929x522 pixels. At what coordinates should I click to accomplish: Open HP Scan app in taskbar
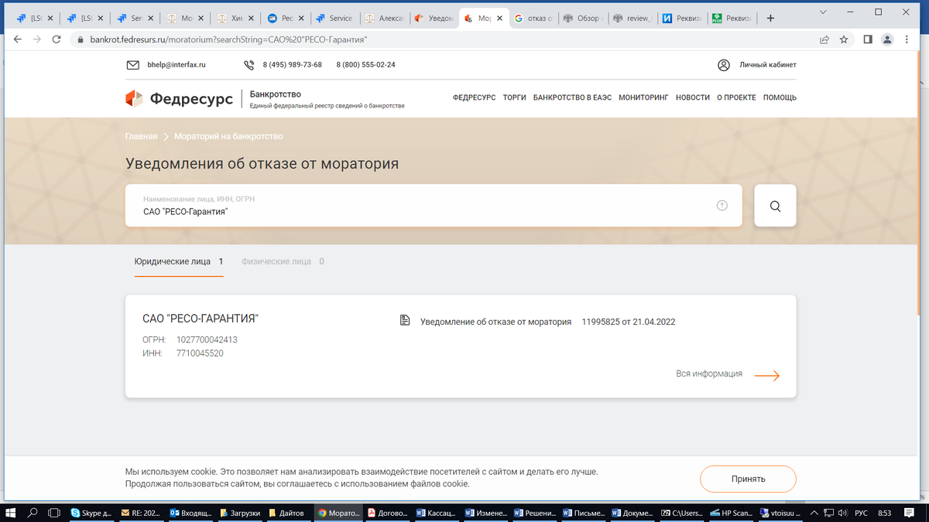(731, 512)
